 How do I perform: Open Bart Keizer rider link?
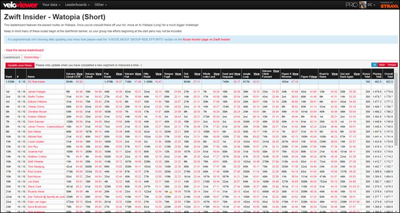click(x=35, y=176)
